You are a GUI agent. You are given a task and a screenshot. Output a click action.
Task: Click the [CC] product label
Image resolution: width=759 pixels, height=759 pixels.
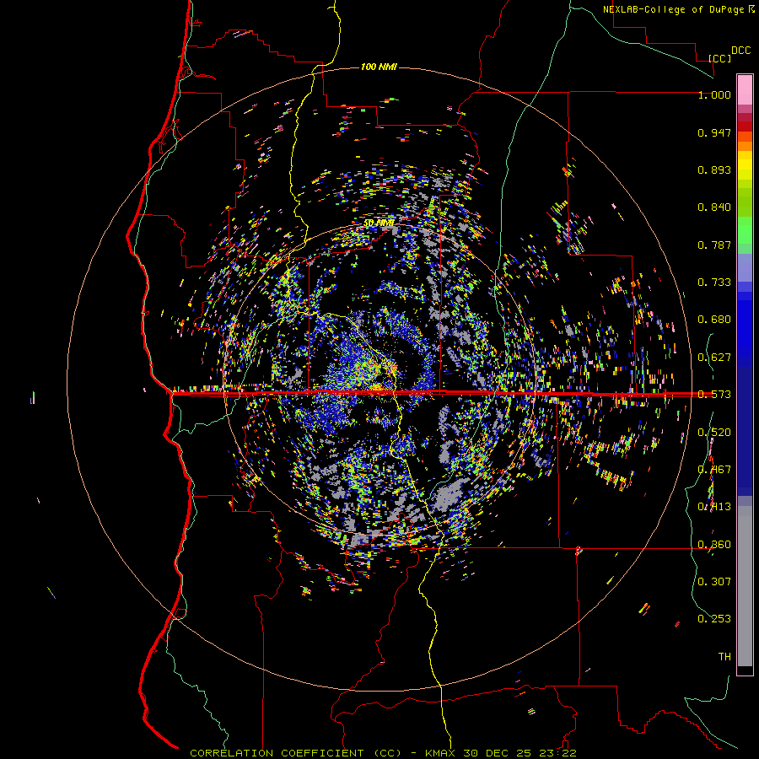click(719, 58)
